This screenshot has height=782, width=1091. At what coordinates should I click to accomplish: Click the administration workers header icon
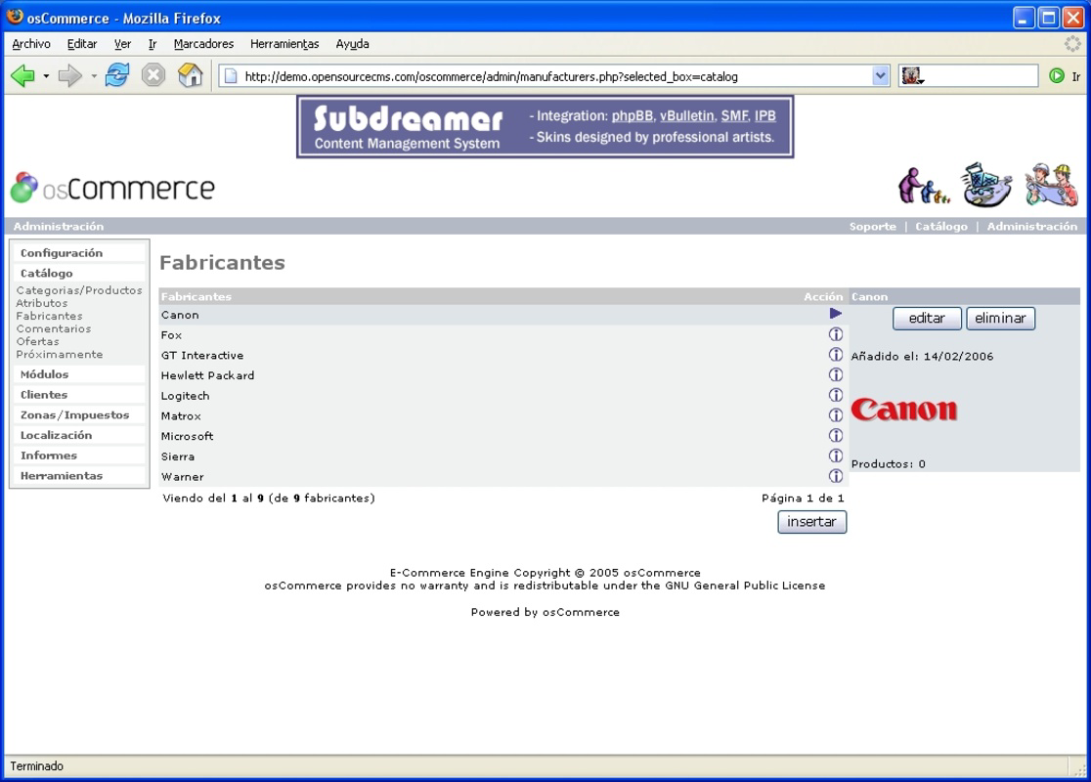[x=1051, y=185]
